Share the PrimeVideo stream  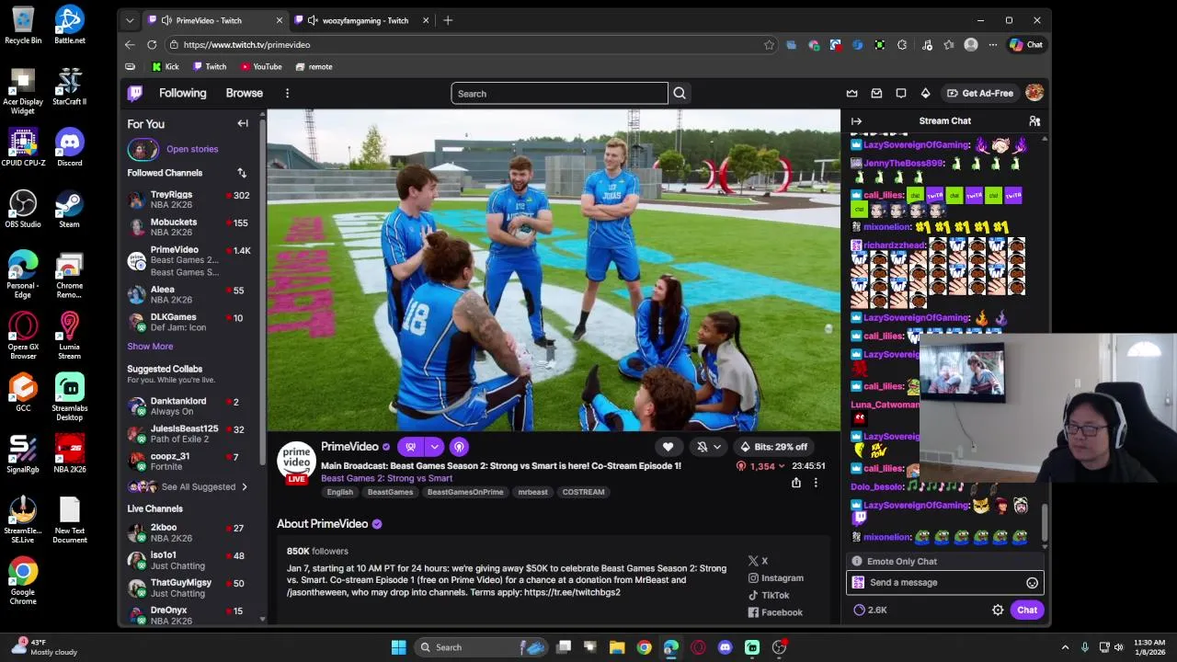point(796,483)
